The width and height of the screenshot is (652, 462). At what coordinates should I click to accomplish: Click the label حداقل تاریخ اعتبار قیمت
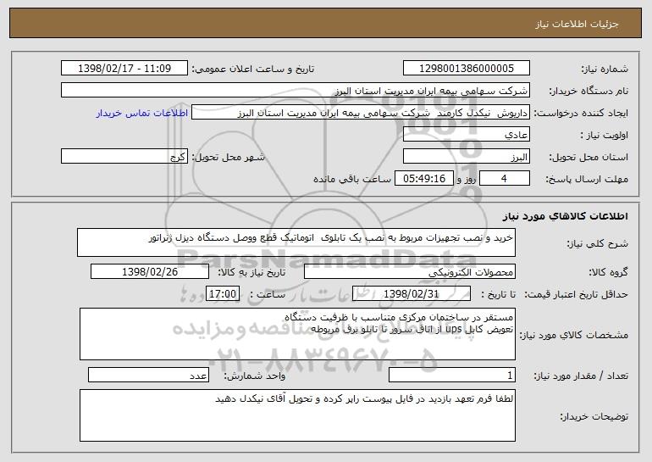(577, 295)
